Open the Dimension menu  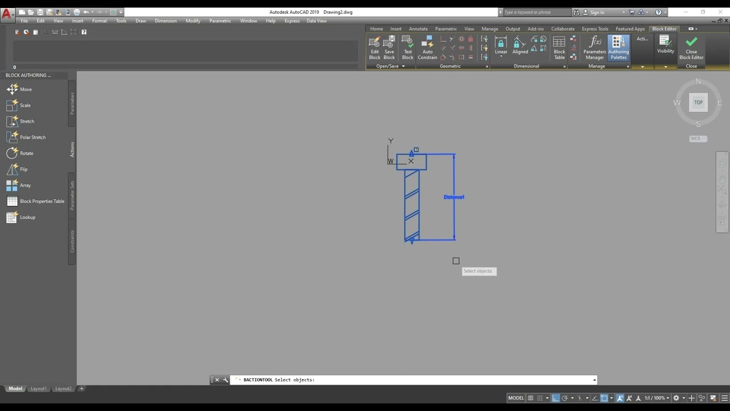pos(165,21)
